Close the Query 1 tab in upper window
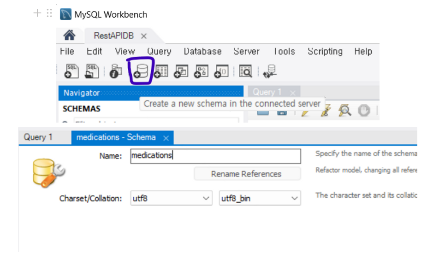 click(293, 93)
